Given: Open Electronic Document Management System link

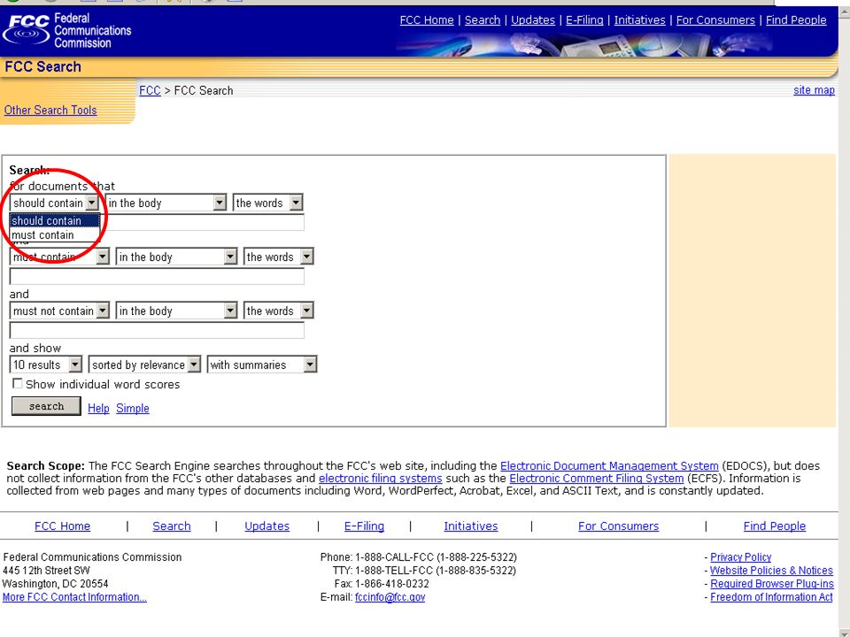Looking at the screenshot, I should pyautogui.click(x=609, y=466).
